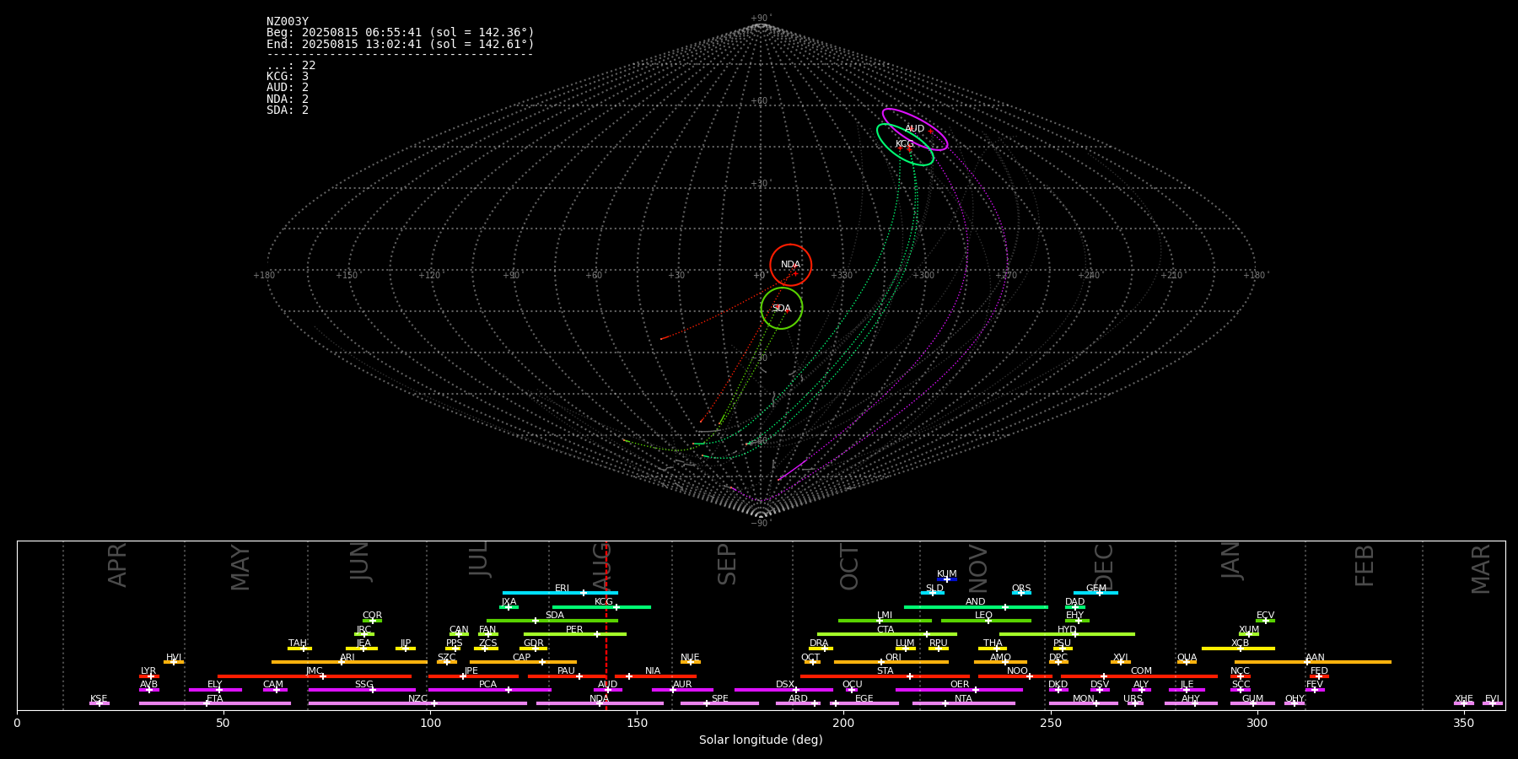Click the LMI green shower bar
The image size is (1518, 759).
pyautogui.click(x=885, y=621)
